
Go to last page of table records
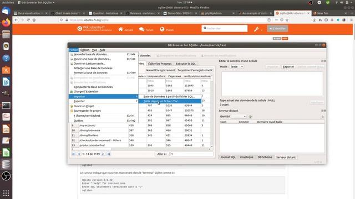coord(109,154)
